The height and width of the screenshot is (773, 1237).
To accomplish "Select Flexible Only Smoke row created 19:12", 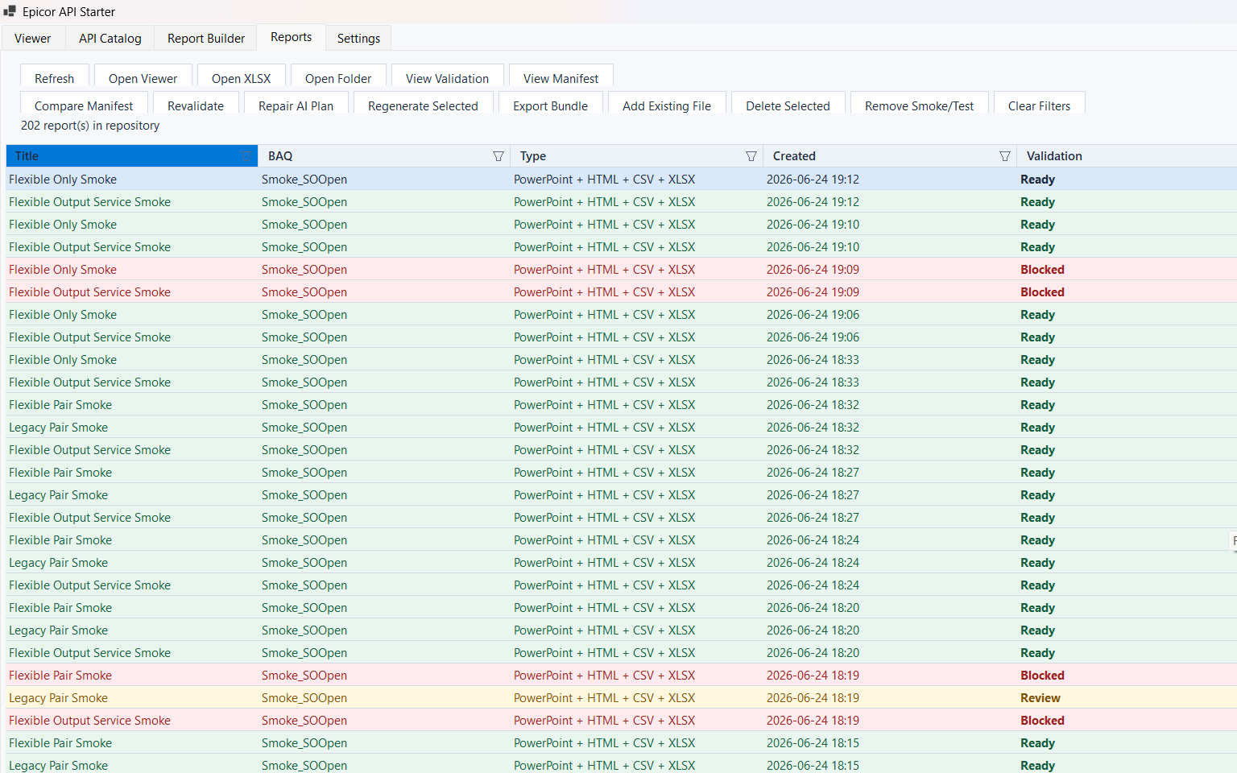I will click(622, 180).
